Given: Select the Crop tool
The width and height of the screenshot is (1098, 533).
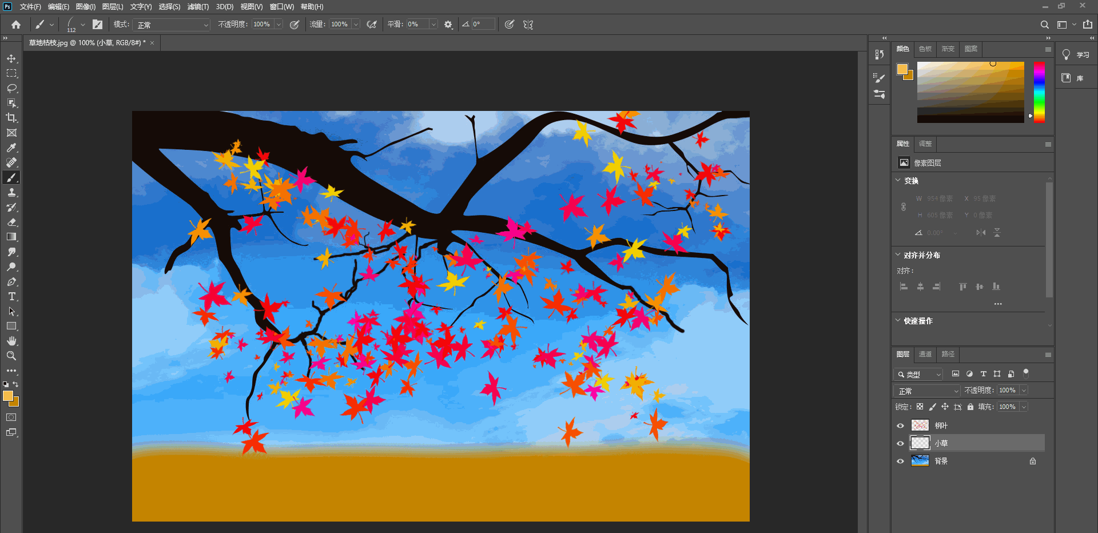Looking at the screenshot, I should click(11, 118).
